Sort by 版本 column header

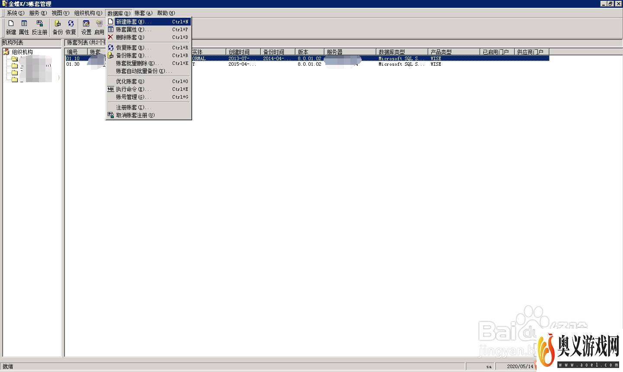click(x=310, y=52)
